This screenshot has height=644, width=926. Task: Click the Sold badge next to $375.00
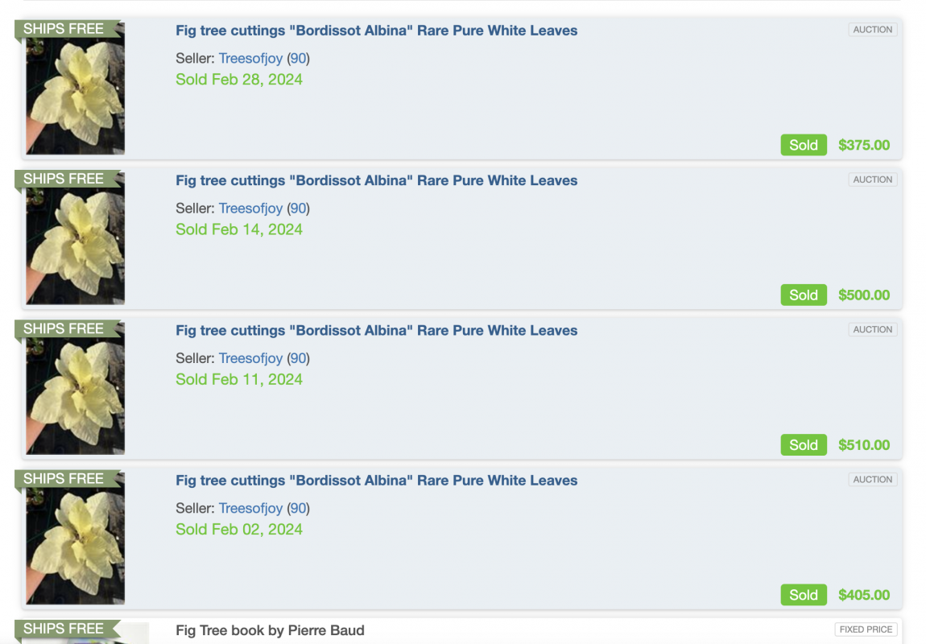(x=803, y=145)
